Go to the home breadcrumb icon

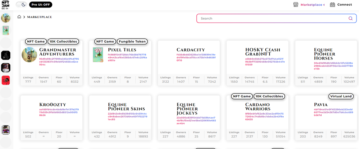19,17
